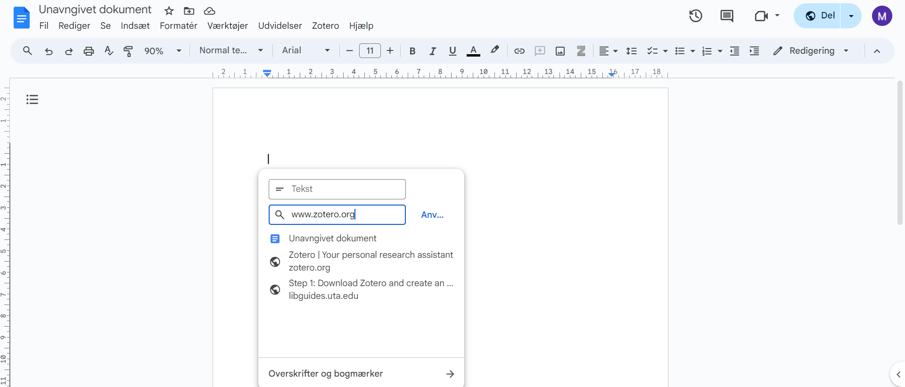905x387 pixels.
Task: Move document to folder icon
Action: [x=189, y=11]
